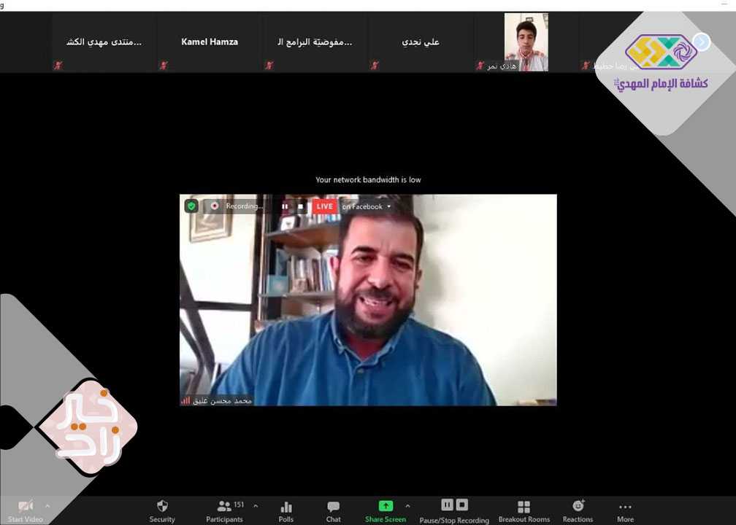
Task: Open Breakout Rooms
Action: tap(524, 510)
